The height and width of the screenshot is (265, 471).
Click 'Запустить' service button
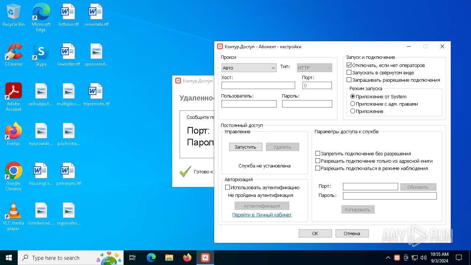tap(245, 147)
